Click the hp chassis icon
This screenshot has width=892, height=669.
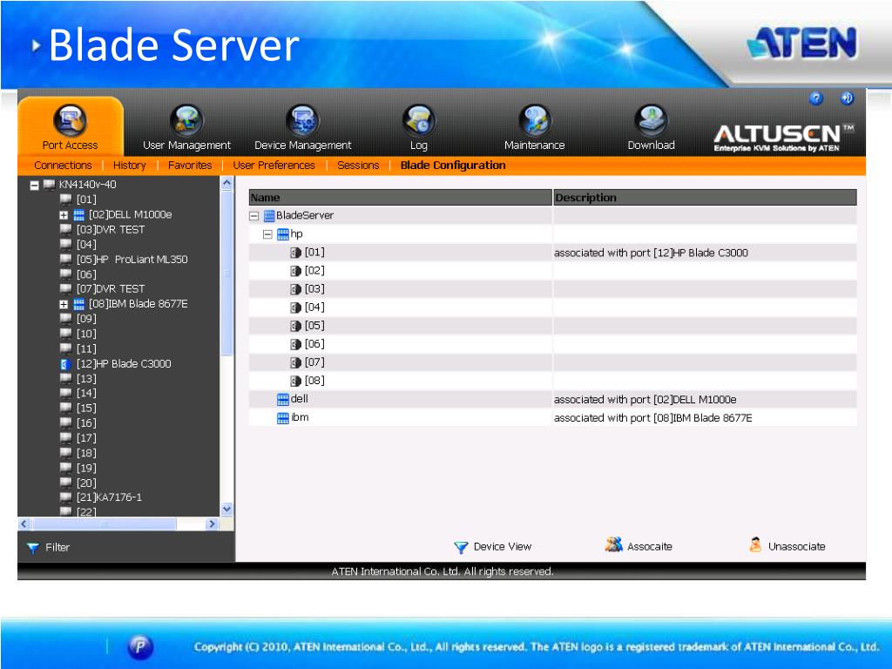coord(283,233)
